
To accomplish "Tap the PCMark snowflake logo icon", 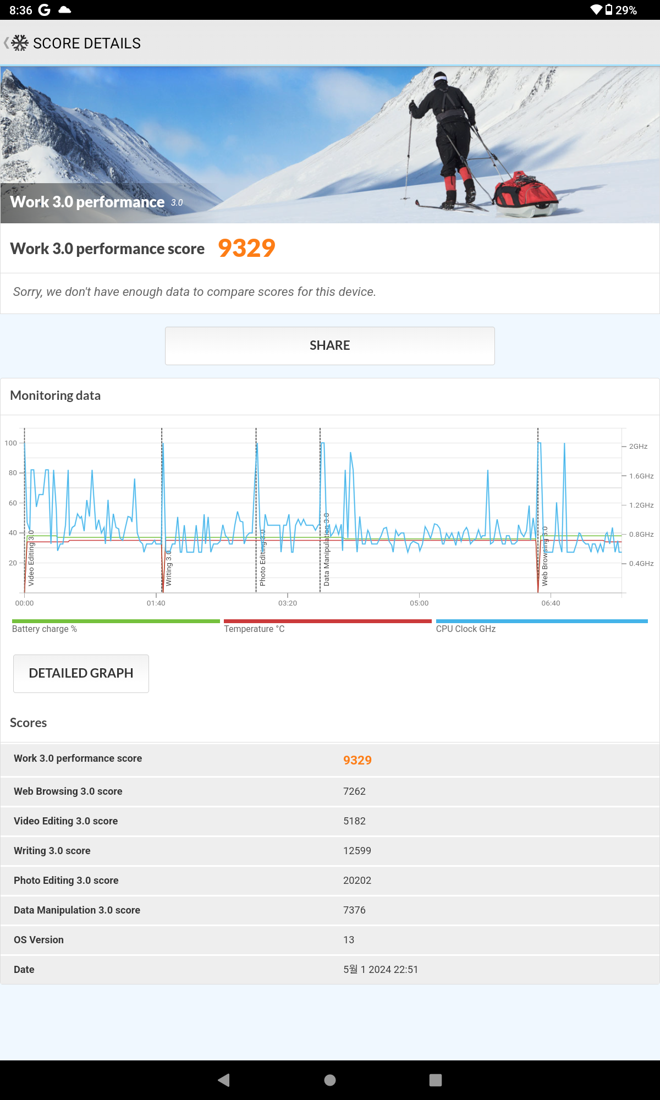I will click(x=20, y=43).
